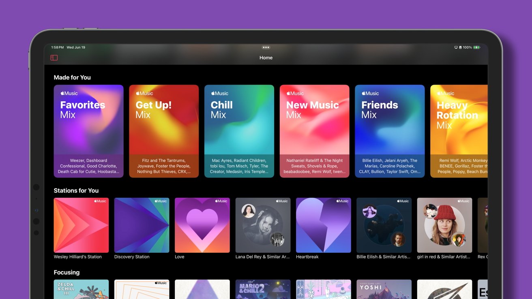The width and height of the screenshot is (532, 299).
Task: Open the pink pixel-art room album in Focusing
Action: point(324,289)
